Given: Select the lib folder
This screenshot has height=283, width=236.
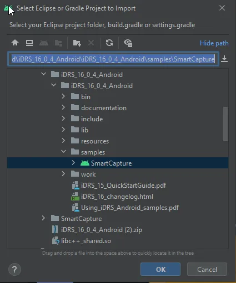Looking at the screenshot, I should point(85,130).
